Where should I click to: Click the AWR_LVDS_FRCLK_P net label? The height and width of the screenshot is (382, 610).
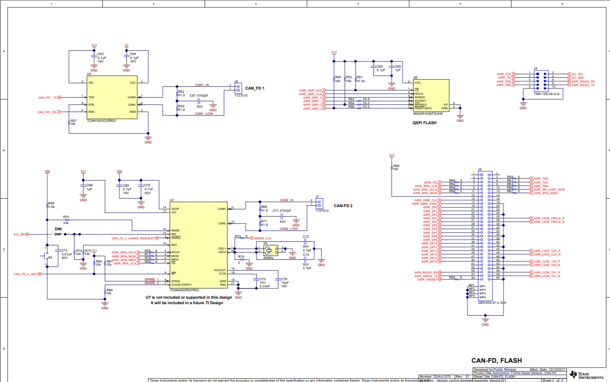pos(548,218)
